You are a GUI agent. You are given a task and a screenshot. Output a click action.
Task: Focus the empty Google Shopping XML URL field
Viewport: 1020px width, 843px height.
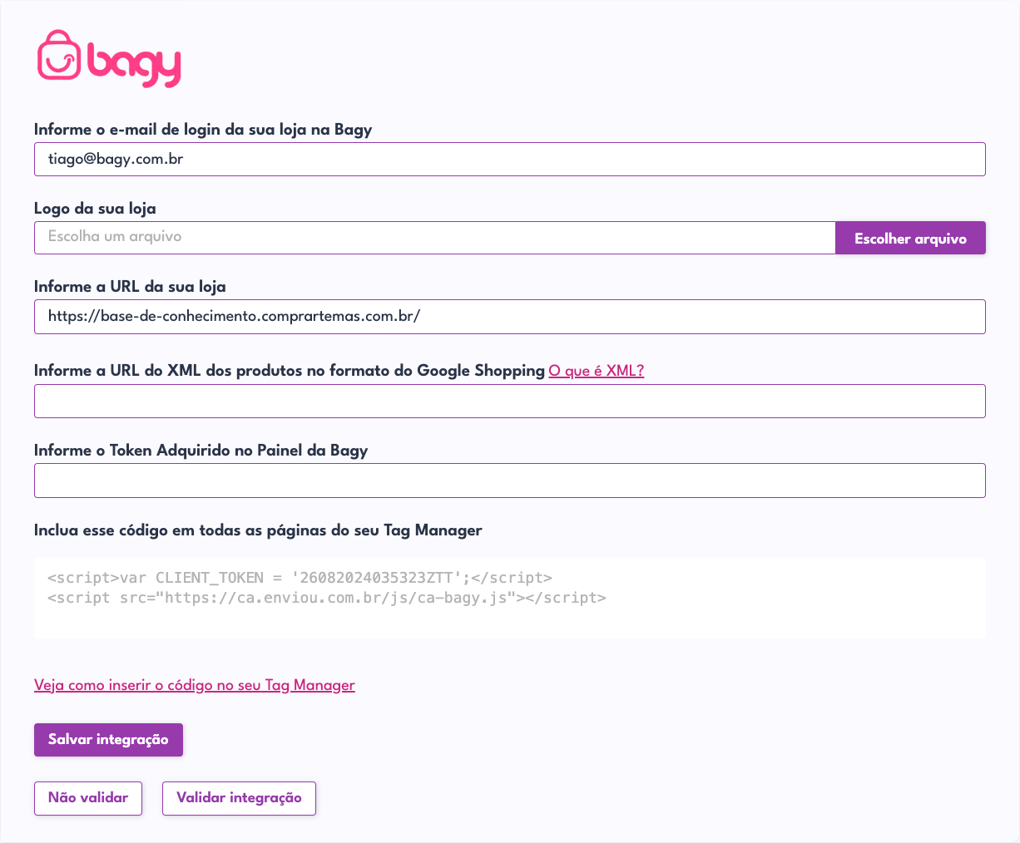point(510,401)
